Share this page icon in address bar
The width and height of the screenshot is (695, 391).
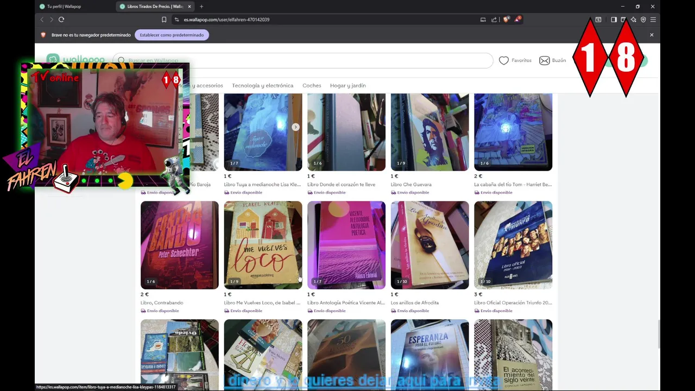494,20
